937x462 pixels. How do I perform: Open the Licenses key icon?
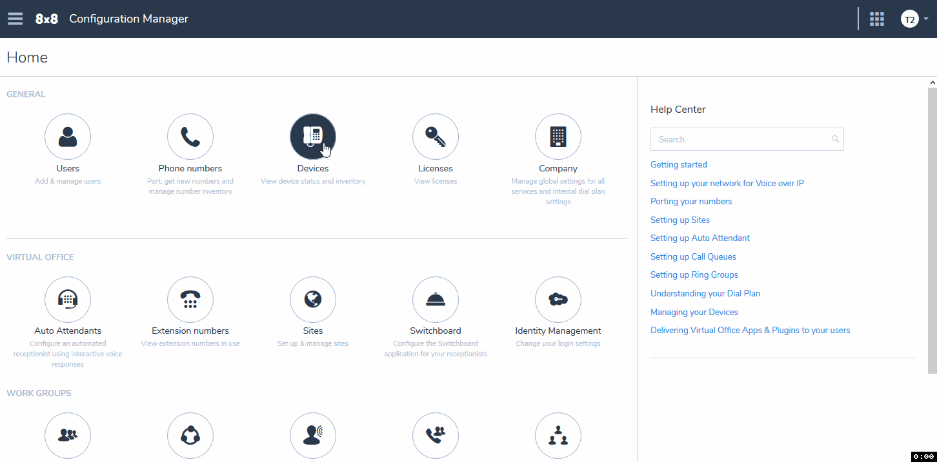436,137
